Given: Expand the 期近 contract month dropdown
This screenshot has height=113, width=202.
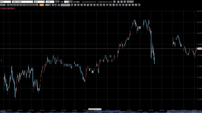Looking at the screenshot, I should click(39, 2).
